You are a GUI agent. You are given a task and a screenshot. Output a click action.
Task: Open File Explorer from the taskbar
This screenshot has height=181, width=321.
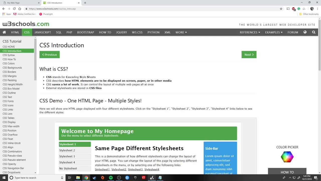(78, 178)
